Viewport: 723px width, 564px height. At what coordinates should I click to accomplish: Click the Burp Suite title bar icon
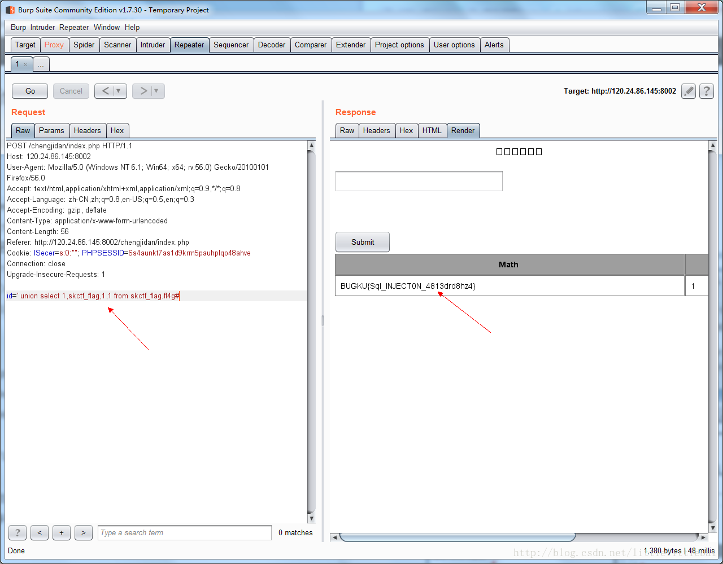coord(10,10)
